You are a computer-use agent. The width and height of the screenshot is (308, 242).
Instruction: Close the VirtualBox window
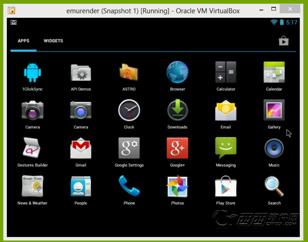click(290, 9)
